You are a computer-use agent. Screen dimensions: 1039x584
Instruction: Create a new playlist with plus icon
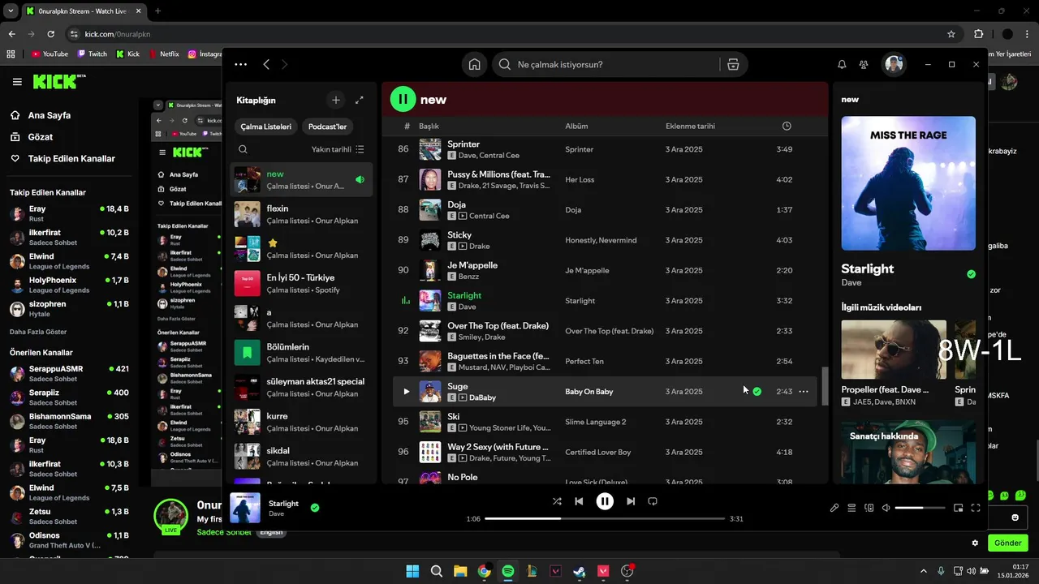click(336, 100)
